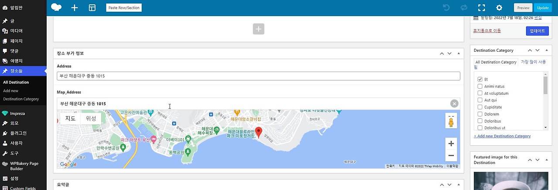This screenshot has width=558, height=190.
Task: Move 장소 부가 정보 panel up
Action: coord(442,53)
